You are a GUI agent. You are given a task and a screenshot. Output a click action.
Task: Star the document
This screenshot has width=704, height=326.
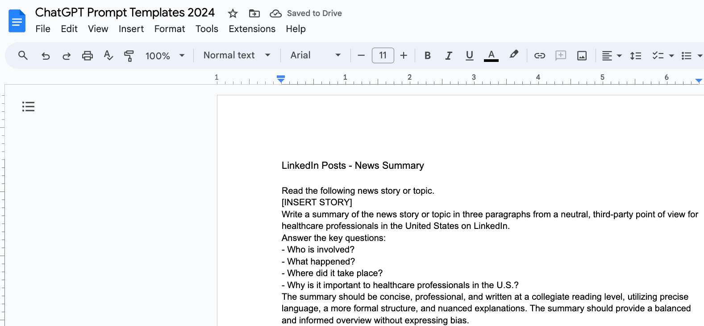[x=233, y=13]
